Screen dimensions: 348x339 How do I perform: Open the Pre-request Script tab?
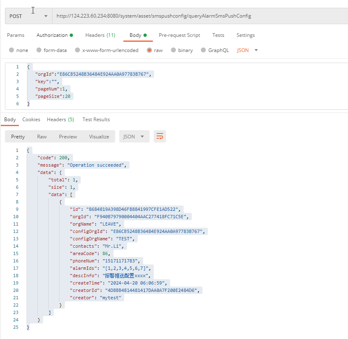180,35
